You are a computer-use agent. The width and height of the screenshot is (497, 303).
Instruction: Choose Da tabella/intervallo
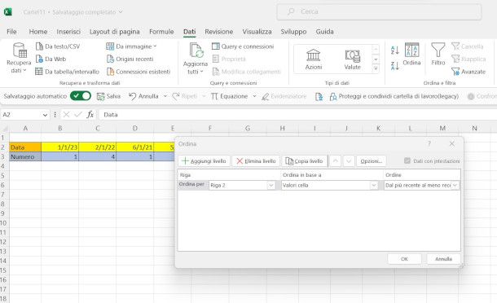coord(67,72)
